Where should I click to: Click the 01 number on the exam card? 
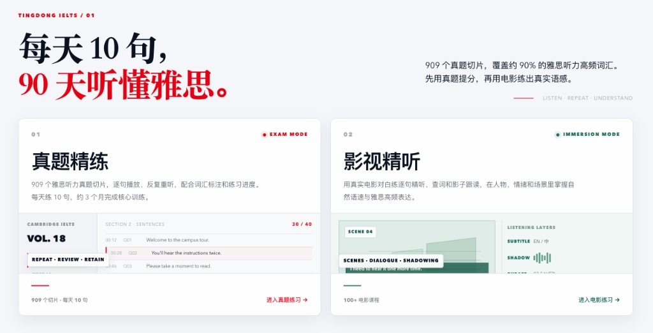coord(36,135)
